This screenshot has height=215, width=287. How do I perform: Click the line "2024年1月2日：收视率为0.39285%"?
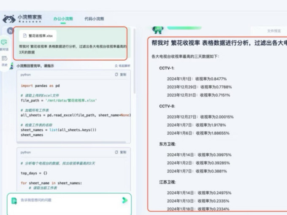coord(198,163)
